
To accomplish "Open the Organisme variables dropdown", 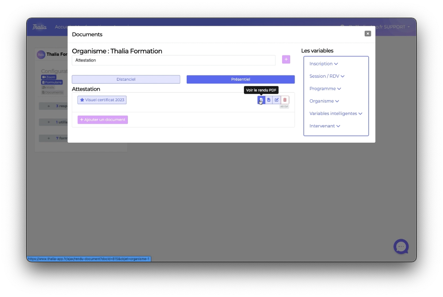I will (x=324, y=101).
